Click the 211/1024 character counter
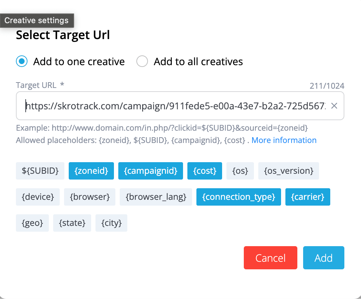 point(327,86)
